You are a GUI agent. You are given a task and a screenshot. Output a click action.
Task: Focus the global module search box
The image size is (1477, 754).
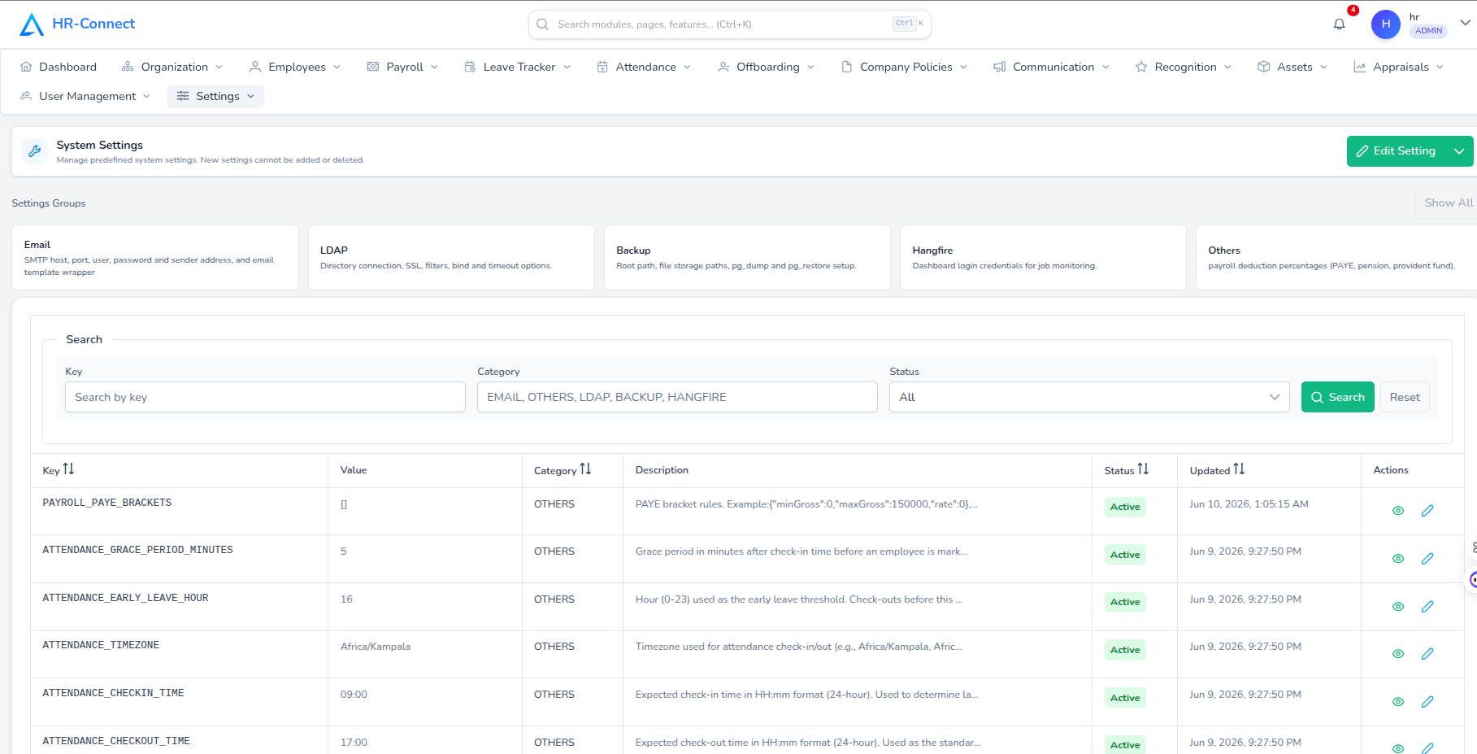[x=729, y=24]
